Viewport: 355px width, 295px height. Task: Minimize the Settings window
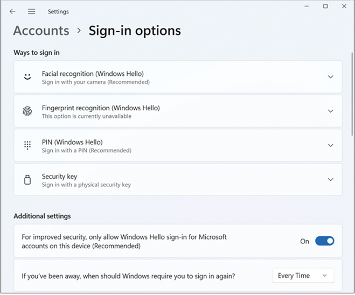point(307,6)
